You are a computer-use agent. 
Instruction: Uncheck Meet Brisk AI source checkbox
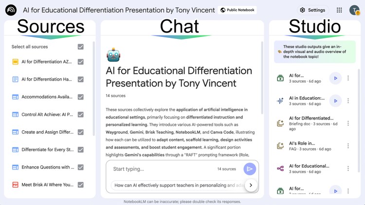click(80, 185)
